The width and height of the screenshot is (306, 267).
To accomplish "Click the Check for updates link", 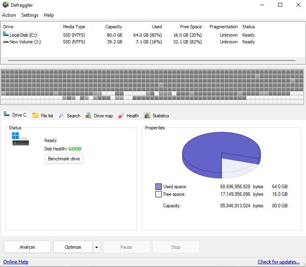I will tap(279, 262).
